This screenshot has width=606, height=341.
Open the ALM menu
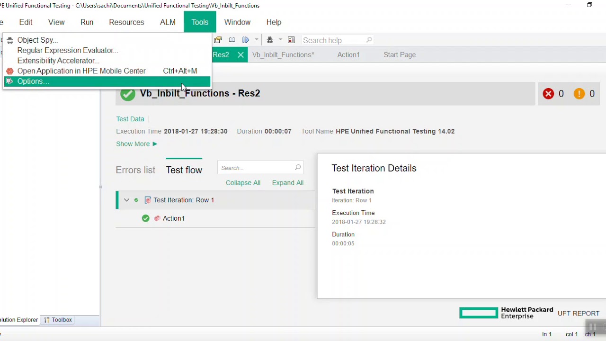click(x=168, y=22)
